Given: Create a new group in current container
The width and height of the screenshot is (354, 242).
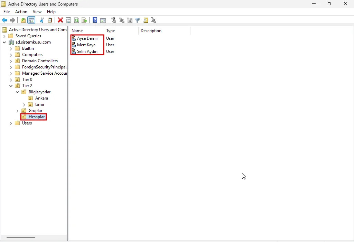Looking at the screenshot, I should tap(122, 20).
